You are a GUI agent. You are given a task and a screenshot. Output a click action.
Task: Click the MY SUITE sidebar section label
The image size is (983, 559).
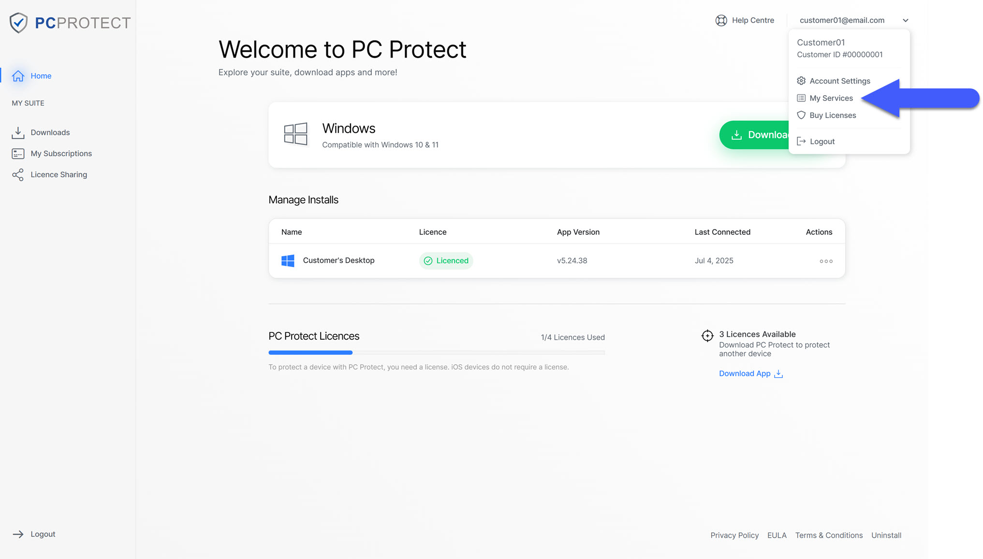28,103
